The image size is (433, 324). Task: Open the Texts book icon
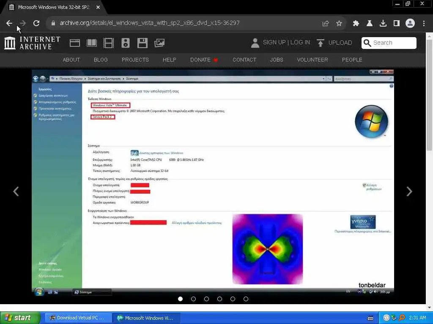click(x=92, y=43)
